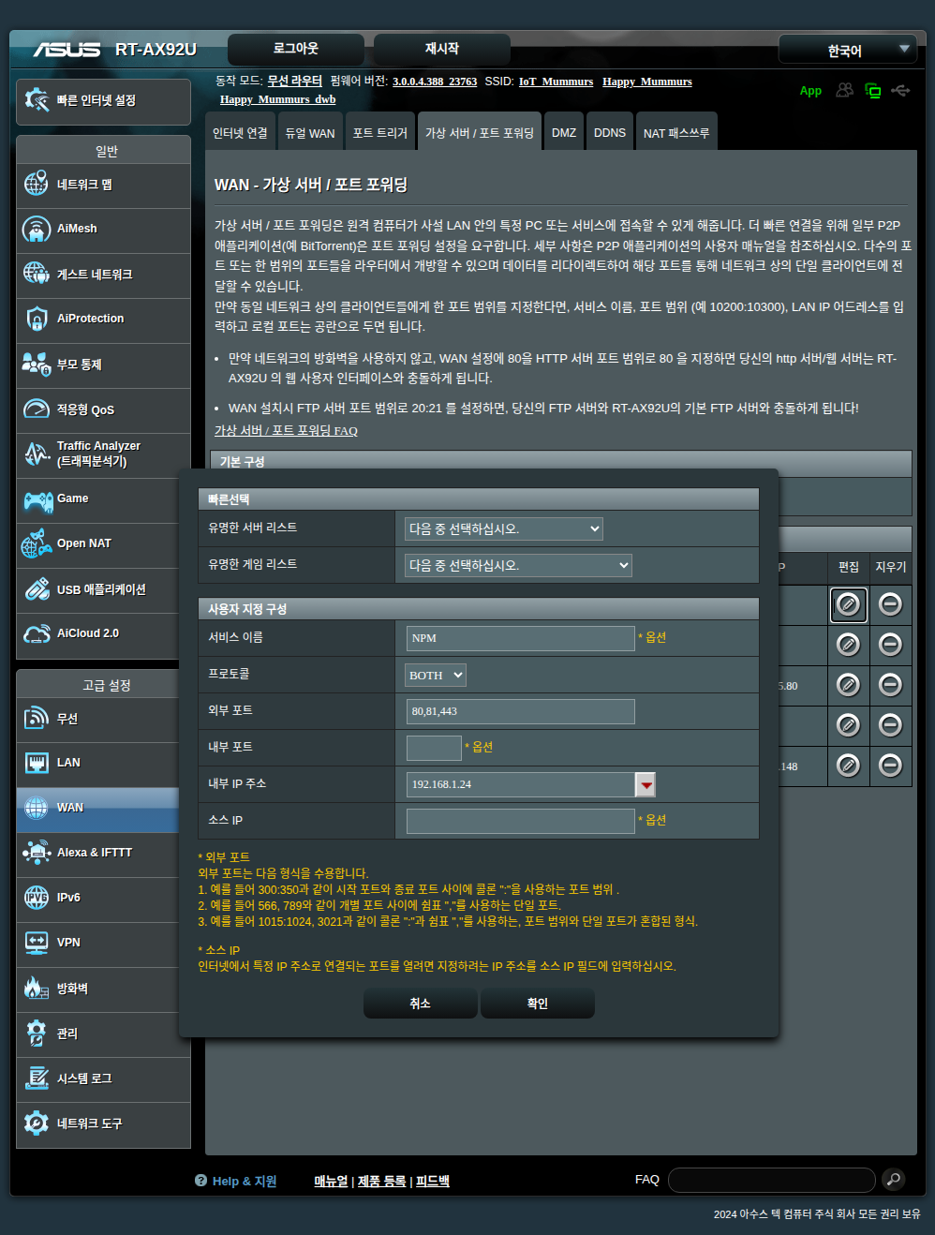Open the VPN sidebar icon
935x1235 pixels.
(x=37, y=943)
